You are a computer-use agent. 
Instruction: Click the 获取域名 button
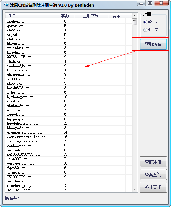(x=153, y=44)
